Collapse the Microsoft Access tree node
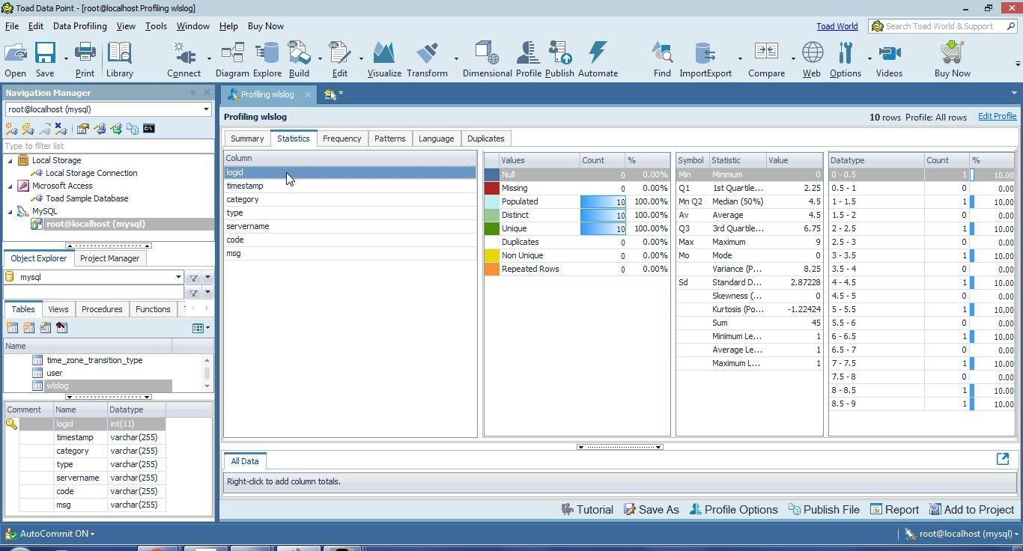The width and height of the screenshot is (1023, 551). (10, 186)
